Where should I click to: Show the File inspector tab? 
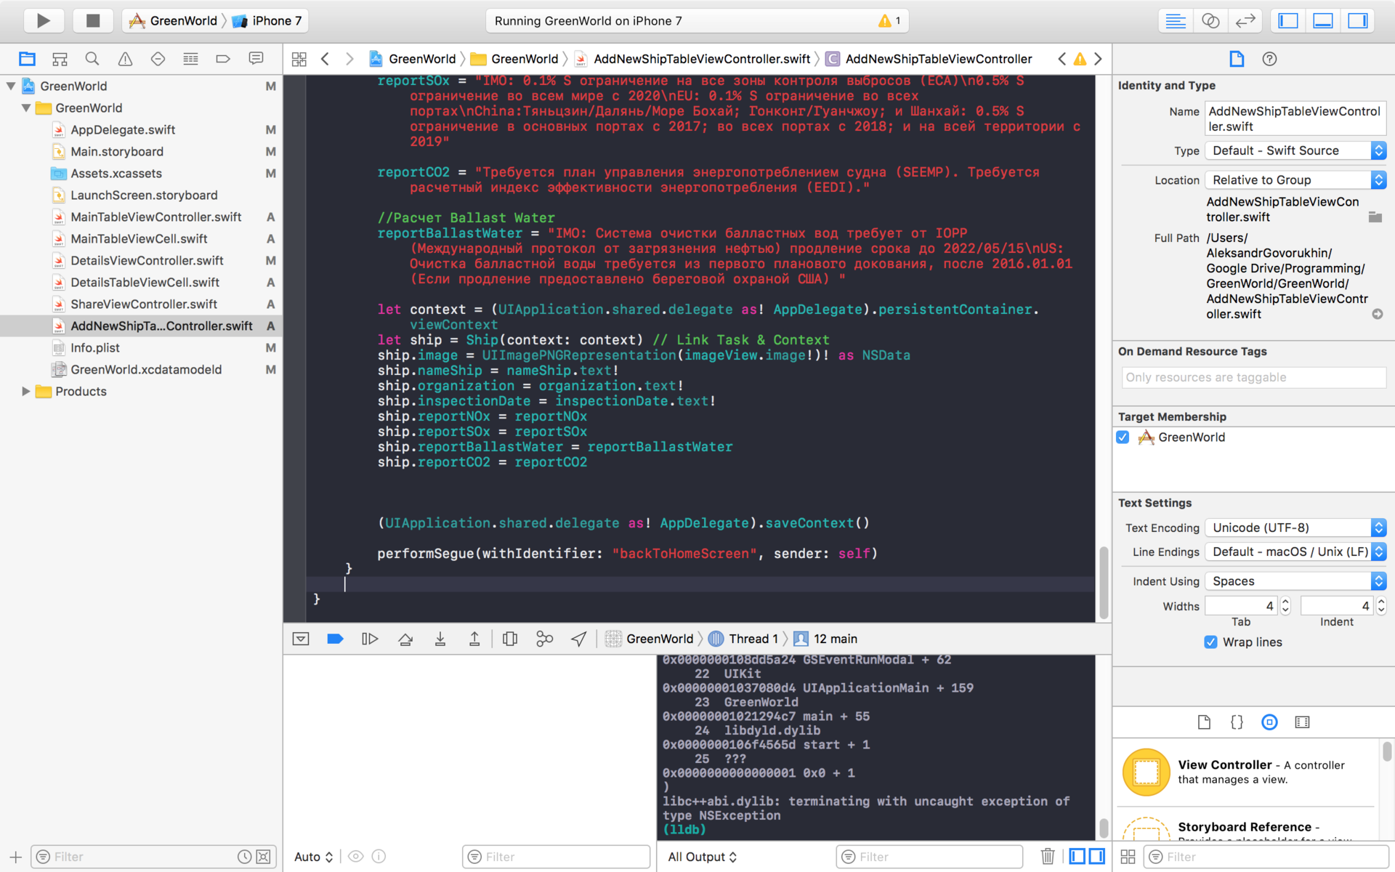click(1237, 59)
